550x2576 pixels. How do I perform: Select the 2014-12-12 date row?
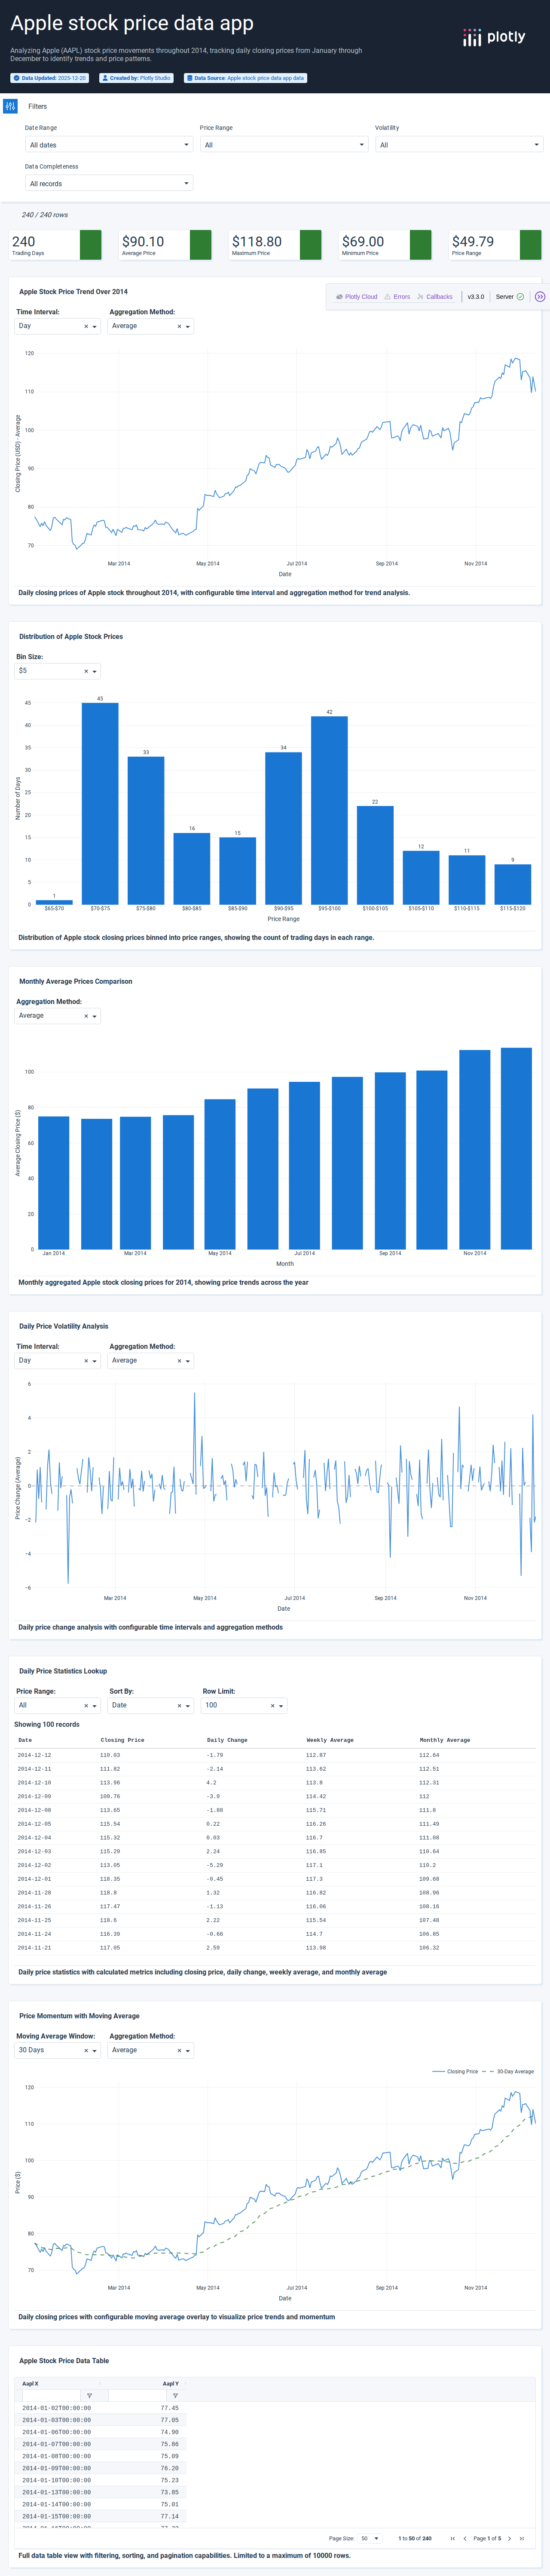tap(275, 1755)
